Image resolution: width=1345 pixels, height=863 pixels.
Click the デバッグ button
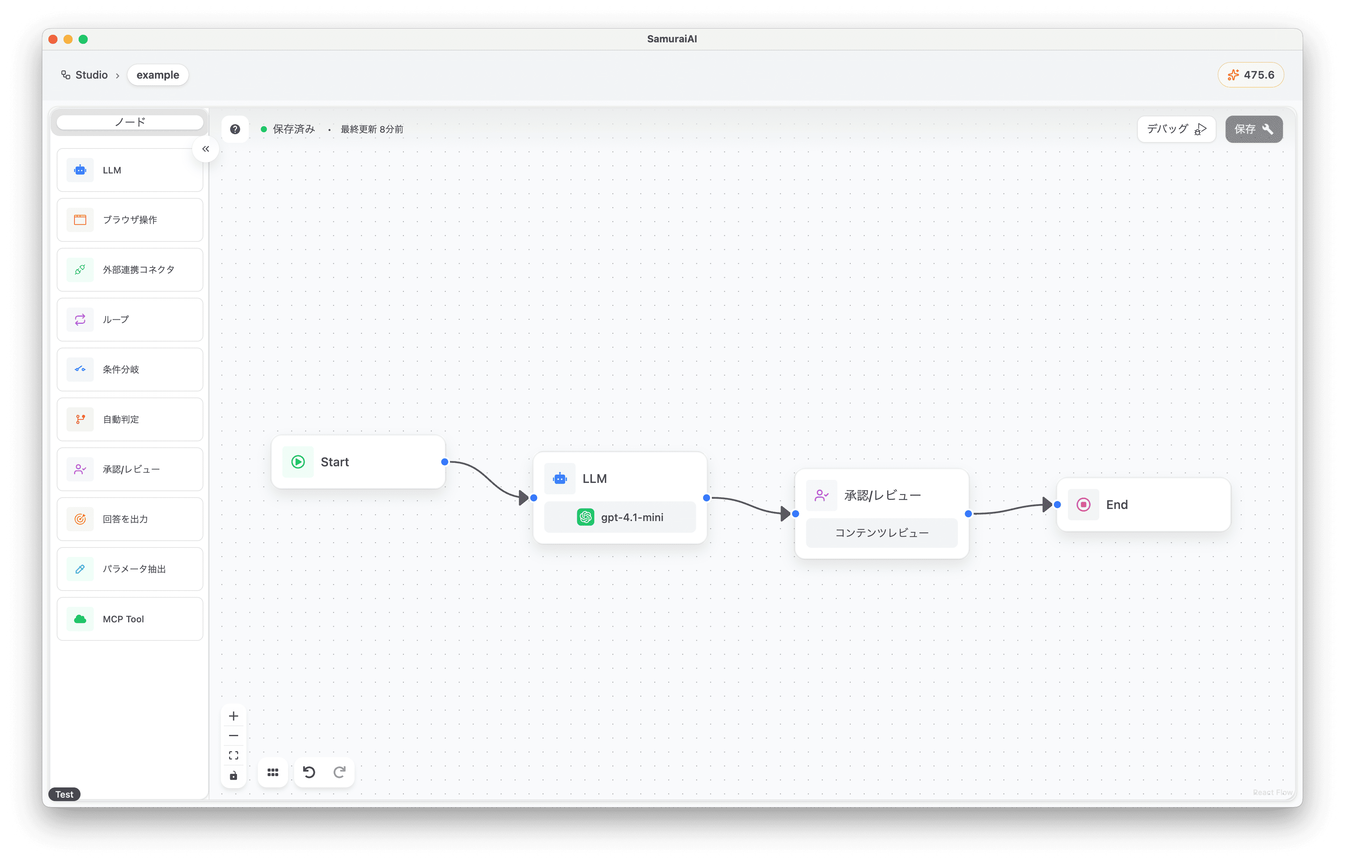[1176, 129]
